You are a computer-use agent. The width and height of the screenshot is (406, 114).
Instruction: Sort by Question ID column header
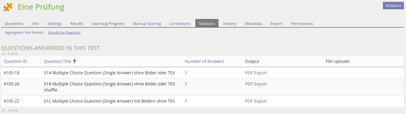tap(15, 61)
